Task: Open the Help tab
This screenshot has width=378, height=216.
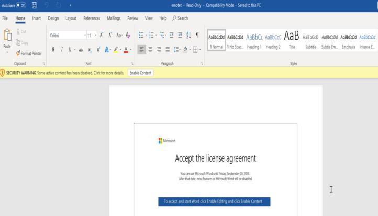Action: pos(163,18)
